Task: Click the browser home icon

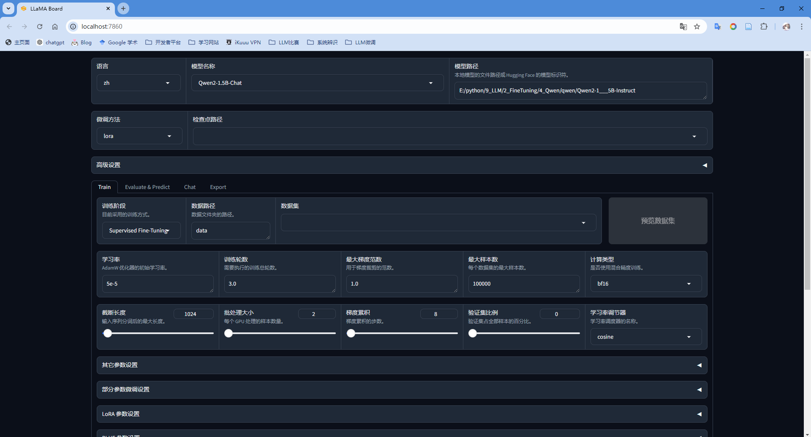Action: 55,27
